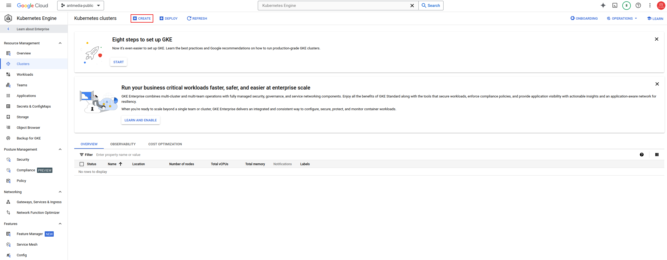Image resolution: width=667 pixels, height=260 pixels.
Task: Sort clusters by Name column arrow
Action: [121, 164]
